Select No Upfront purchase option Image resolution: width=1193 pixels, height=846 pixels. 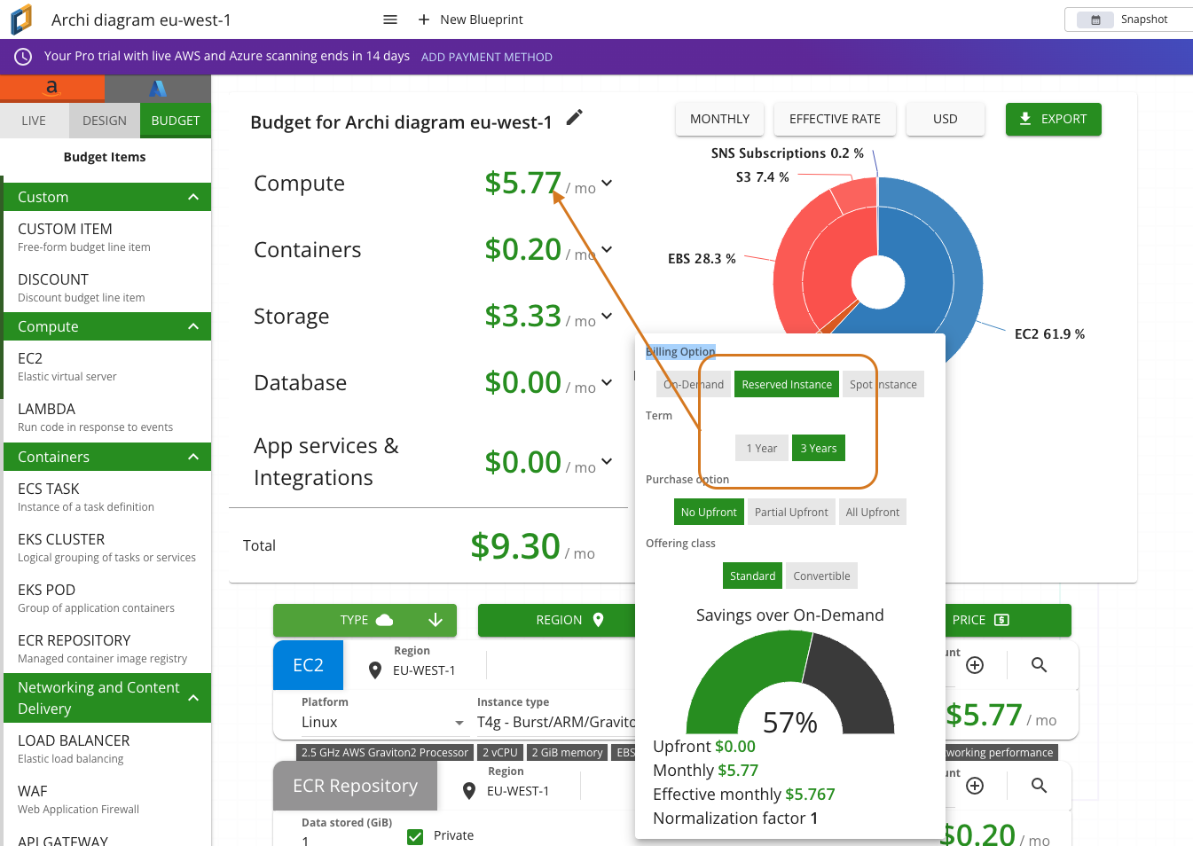[709, 512]
